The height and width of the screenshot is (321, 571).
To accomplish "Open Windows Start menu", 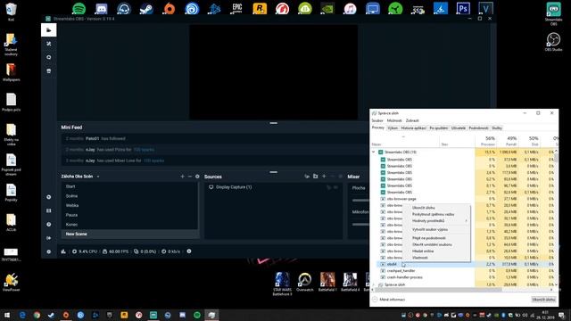I will click(x=7, y=315).
